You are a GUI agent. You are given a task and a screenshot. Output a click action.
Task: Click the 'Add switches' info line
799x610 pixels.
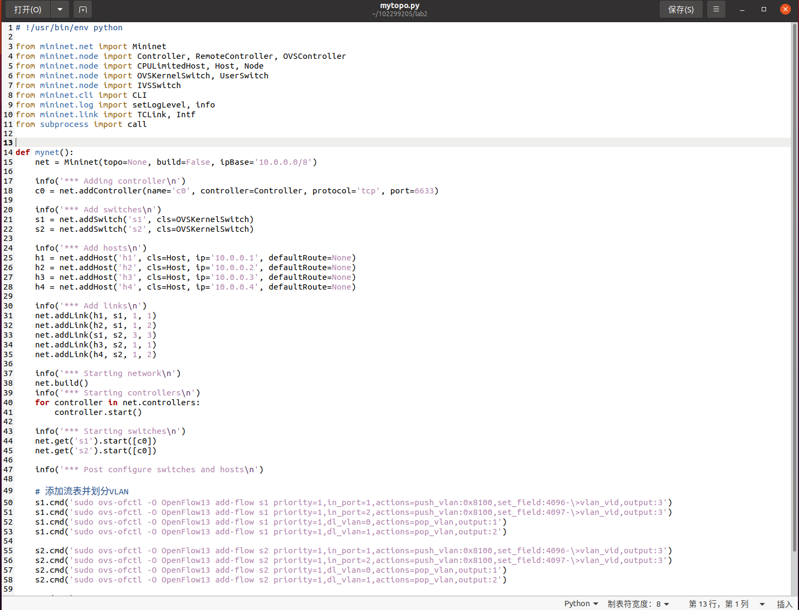coord(98,210)
